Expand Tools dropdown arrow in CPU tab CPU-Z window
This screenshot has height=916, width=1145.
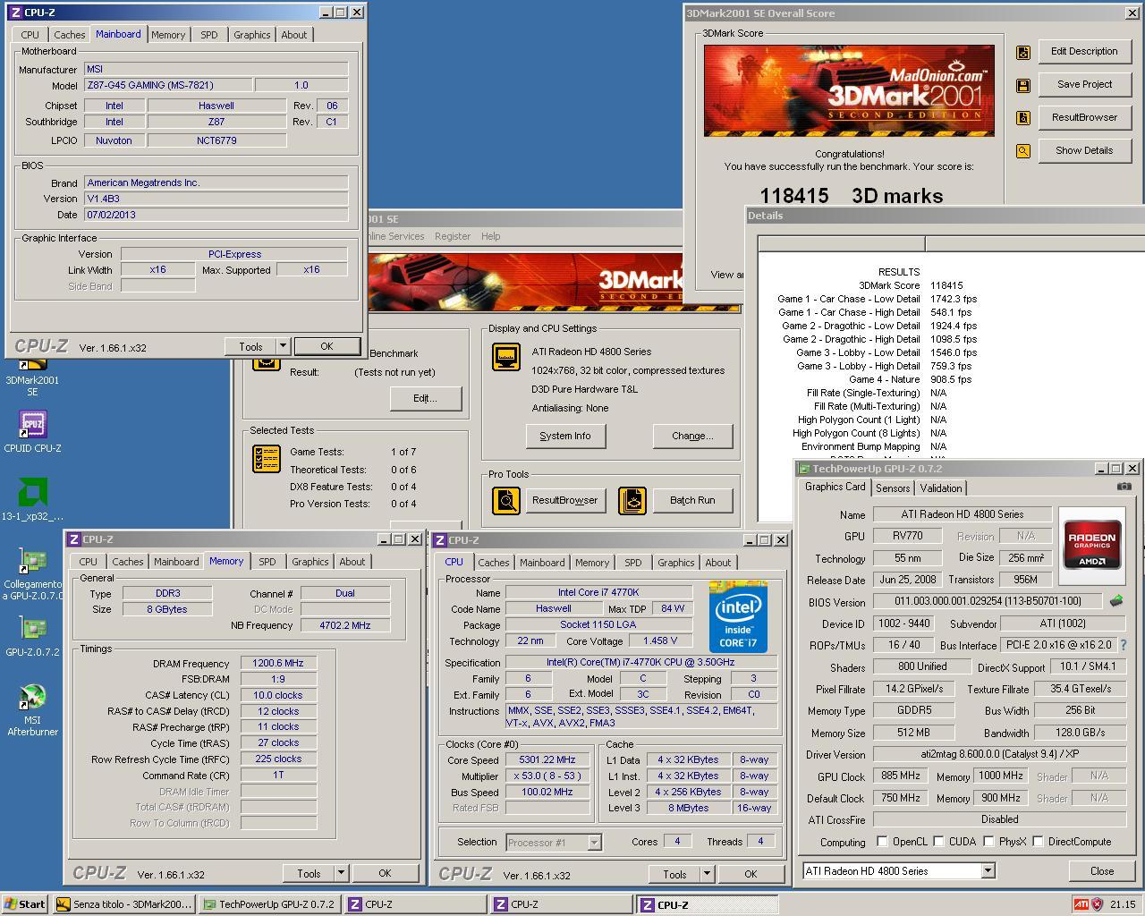(x=707, y=874)
